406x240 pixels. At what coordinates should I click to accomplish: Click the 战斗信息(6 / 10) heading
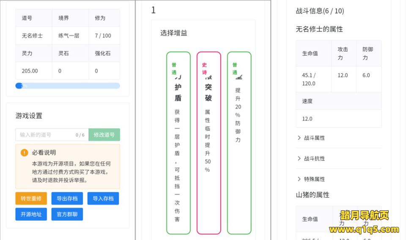tap(320, 11)
